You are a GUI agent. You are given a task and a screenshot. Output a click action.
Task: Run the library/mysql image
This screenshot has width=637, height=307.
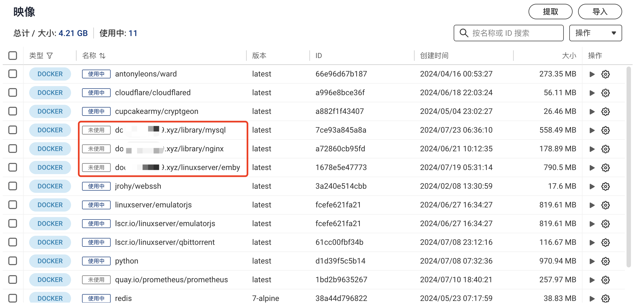coord(592,130)
